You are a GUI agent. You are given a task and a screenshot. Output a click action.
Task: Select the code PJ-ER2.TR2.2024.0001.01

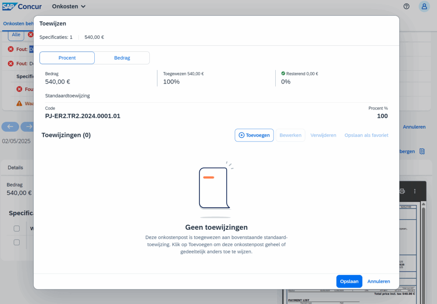(83, 116)
